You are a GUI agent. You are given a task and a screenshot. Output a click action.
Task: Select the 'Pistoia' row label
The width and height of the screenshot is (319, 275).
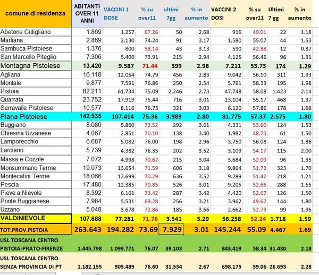pos(36,91)
